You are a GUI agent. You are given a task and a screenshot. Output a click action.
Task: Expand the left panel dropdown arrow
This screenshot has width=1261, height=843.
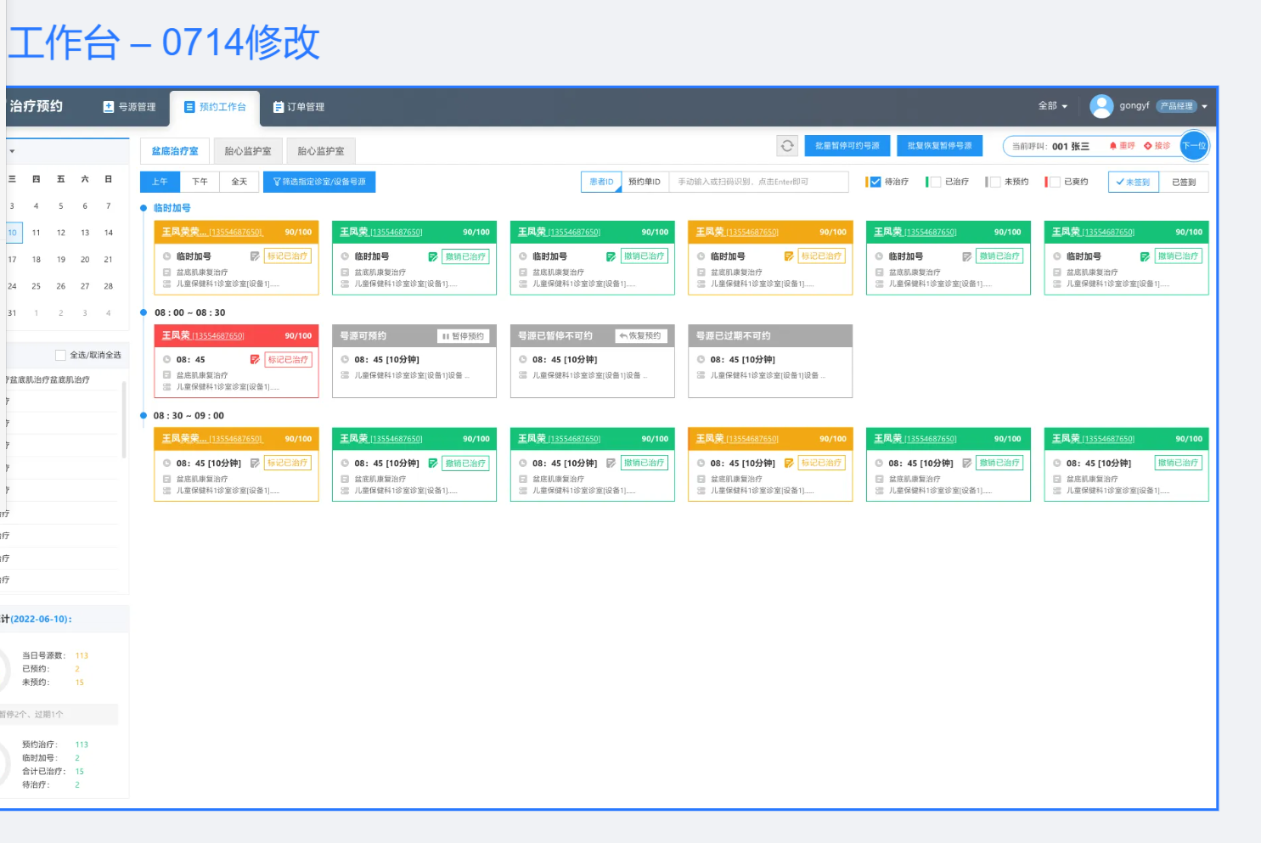(x=12, y=152)
